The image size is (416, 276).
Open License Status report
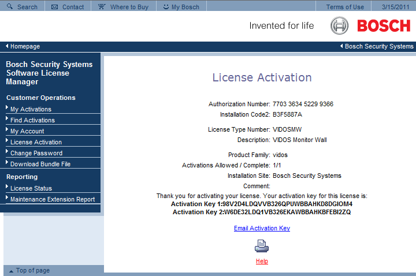pyautogui.click(x=31, y=188)
